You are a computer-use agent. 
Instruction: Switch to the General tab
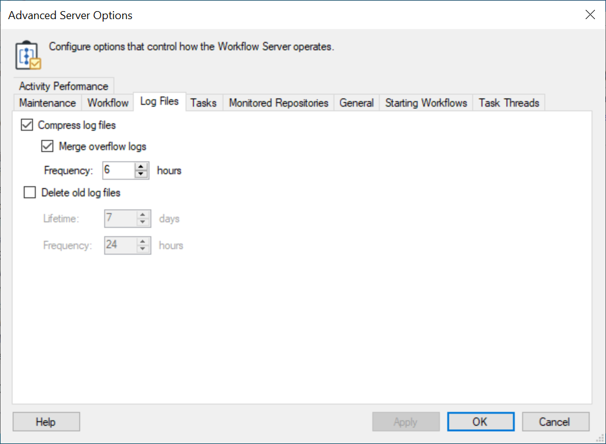point(356,103)
